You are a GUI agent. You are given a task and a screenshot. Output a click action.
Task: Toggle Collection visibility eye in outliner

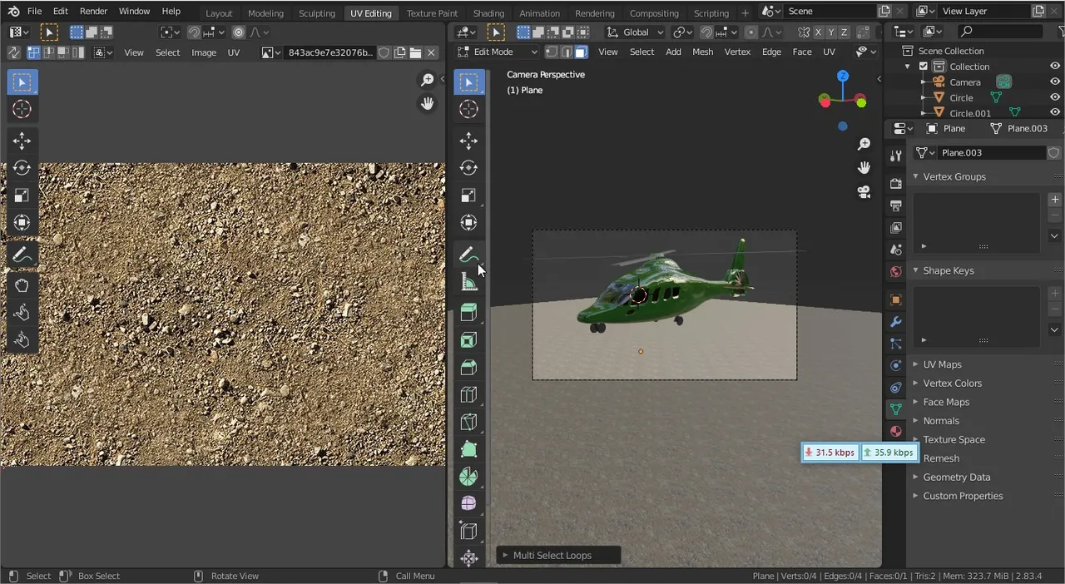point(1055,67)
